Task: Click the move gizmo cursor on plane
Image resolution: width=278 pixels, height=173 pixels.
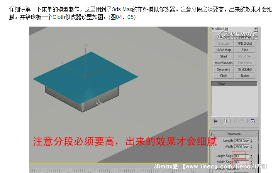Action: (x=99, y=103)
